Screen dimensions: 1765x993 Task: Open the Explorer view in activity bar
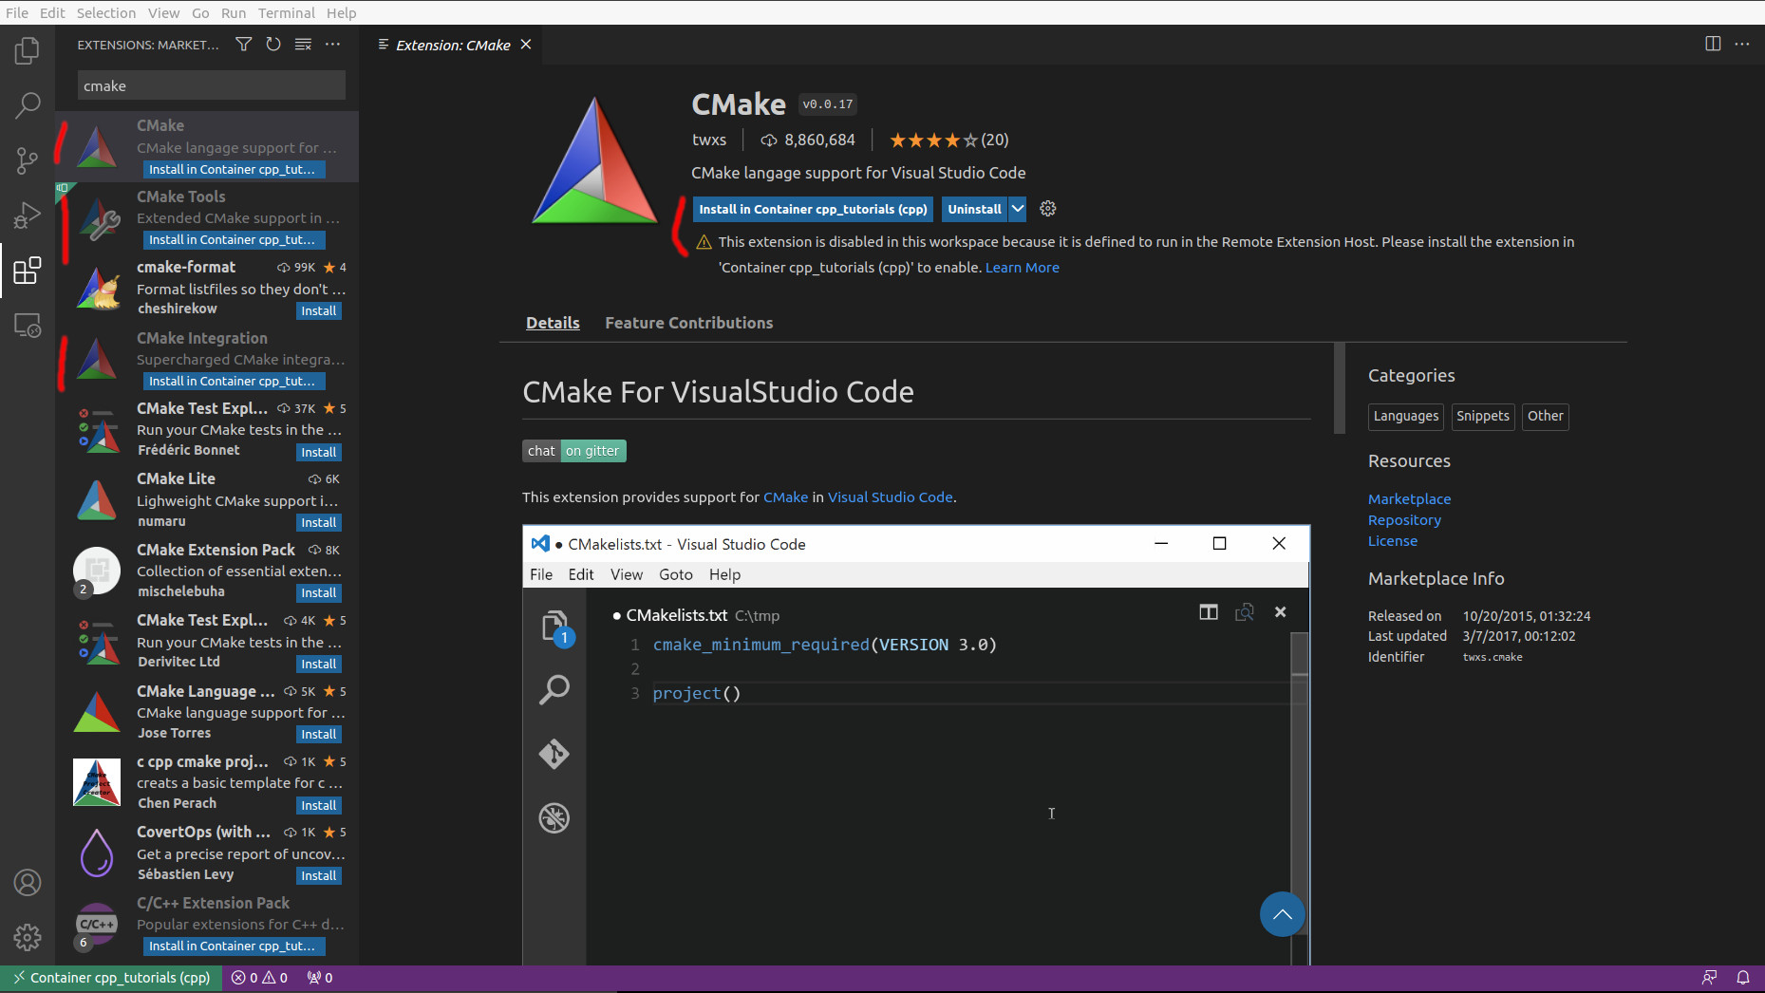click(x=28, y=50)
